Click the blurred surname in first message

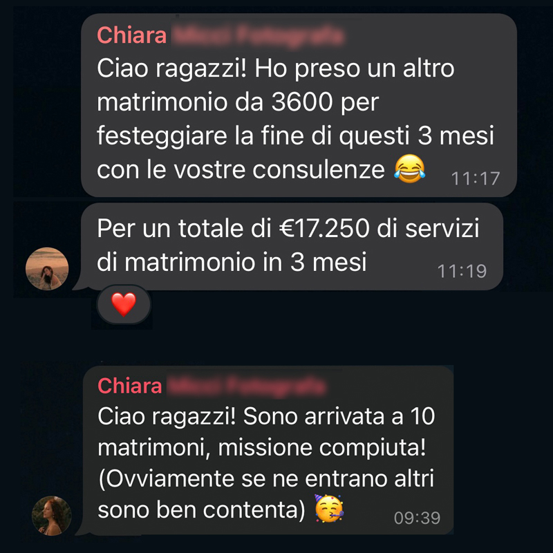click(x=258, y=36)
